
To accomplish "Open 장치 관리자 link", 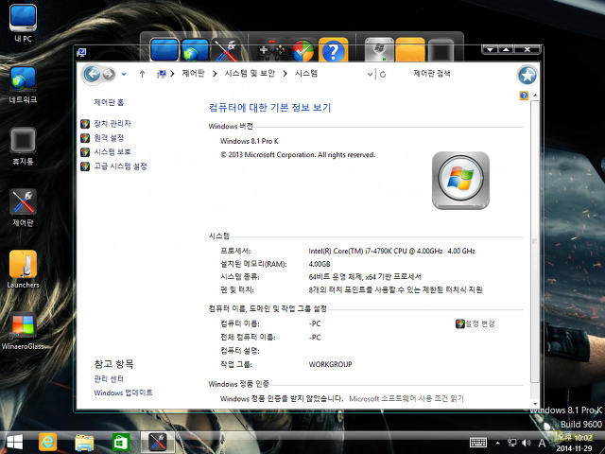I will (x=112, y=124).
